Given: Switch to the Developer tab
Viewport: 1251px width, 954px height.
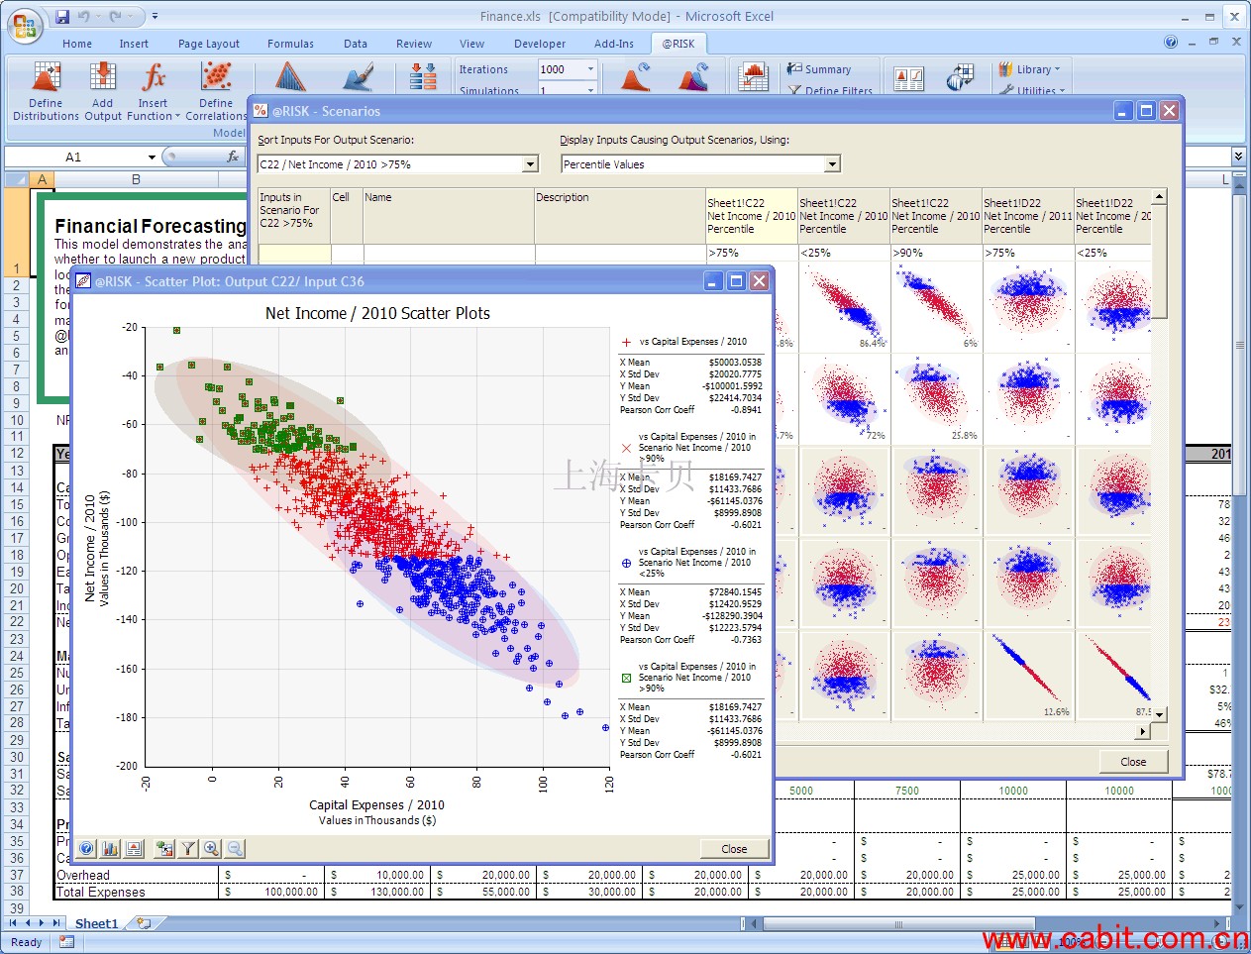Looking at the screenshot, I should pyautogui.click(x=540, y=44).
